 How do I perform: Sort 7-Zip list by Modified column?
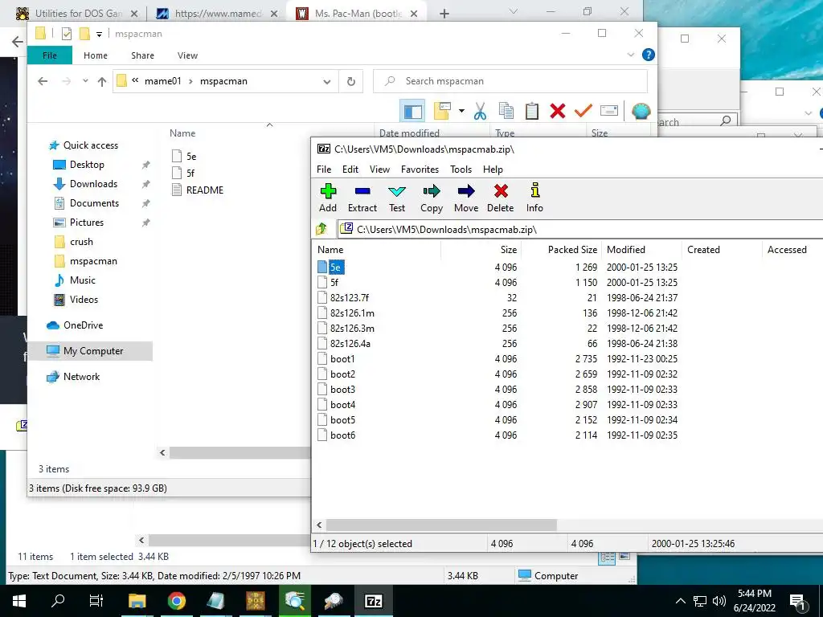click(x=641, y=250)
